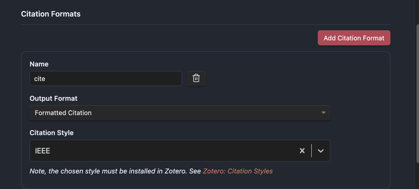The height and width of the screenshot is (189, 419).
Task: Open the Output Format dropdown arrow
Action: pos(324,113)
